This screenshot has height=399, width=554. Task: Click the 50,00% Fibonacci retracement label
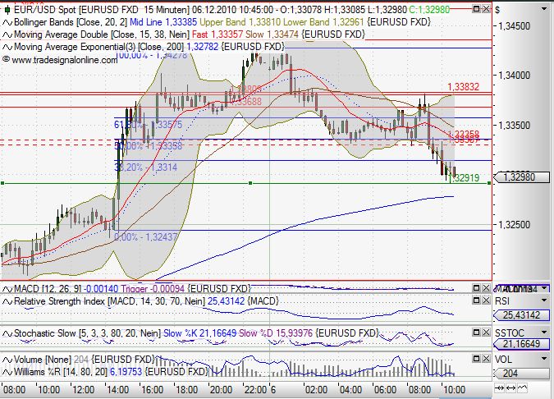[149, 145]
